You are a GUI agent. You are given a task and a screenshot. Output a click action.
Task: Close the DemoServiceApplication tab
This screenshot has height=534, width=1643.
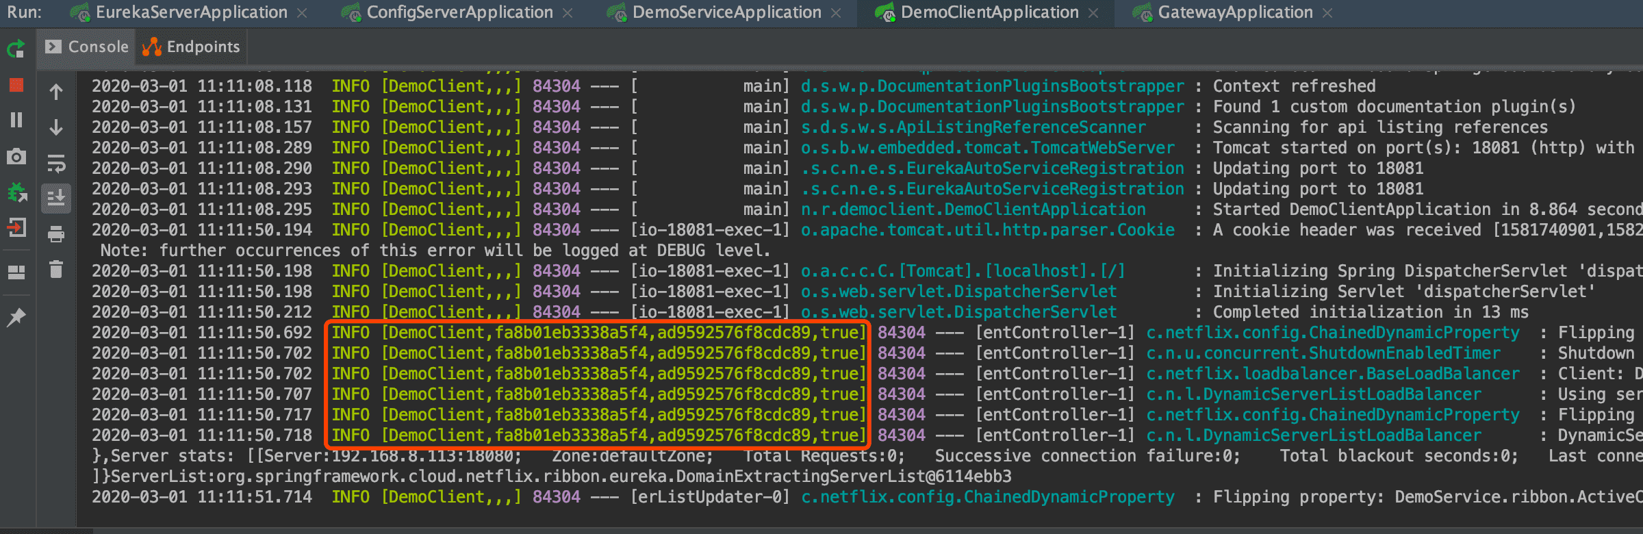[836, 13]
